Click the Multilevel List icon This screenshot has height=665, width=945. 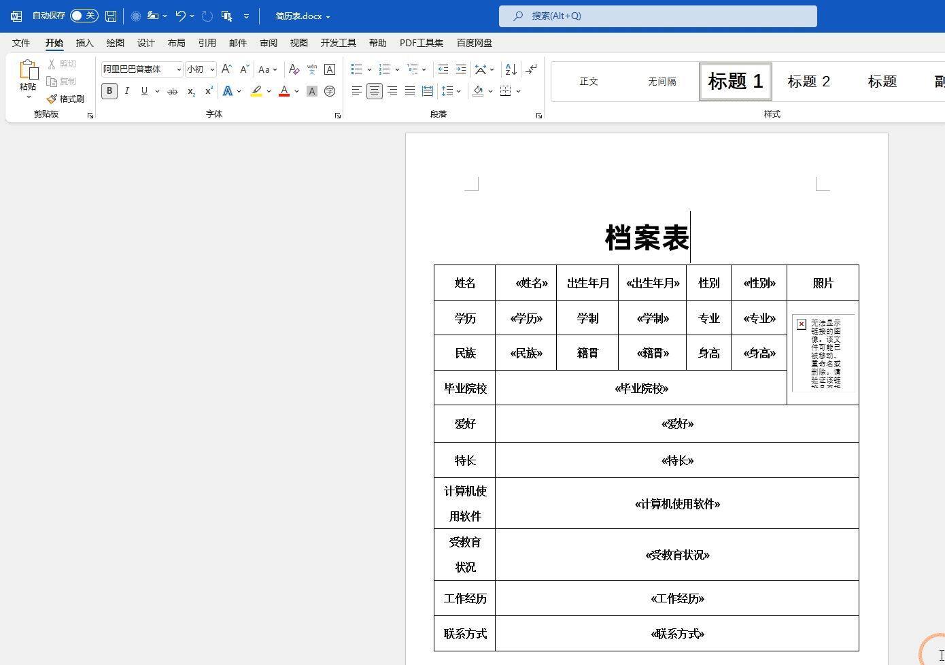(412, 69)
